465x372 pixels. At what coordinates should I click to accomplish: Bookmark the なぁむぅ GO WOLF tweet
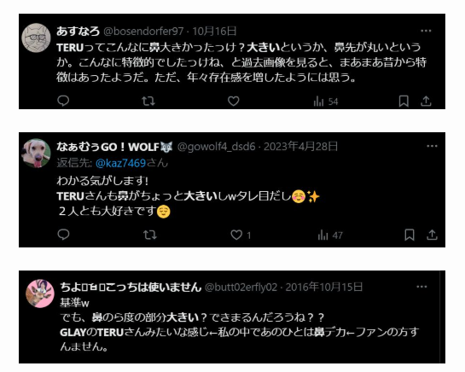click(410, 235)
